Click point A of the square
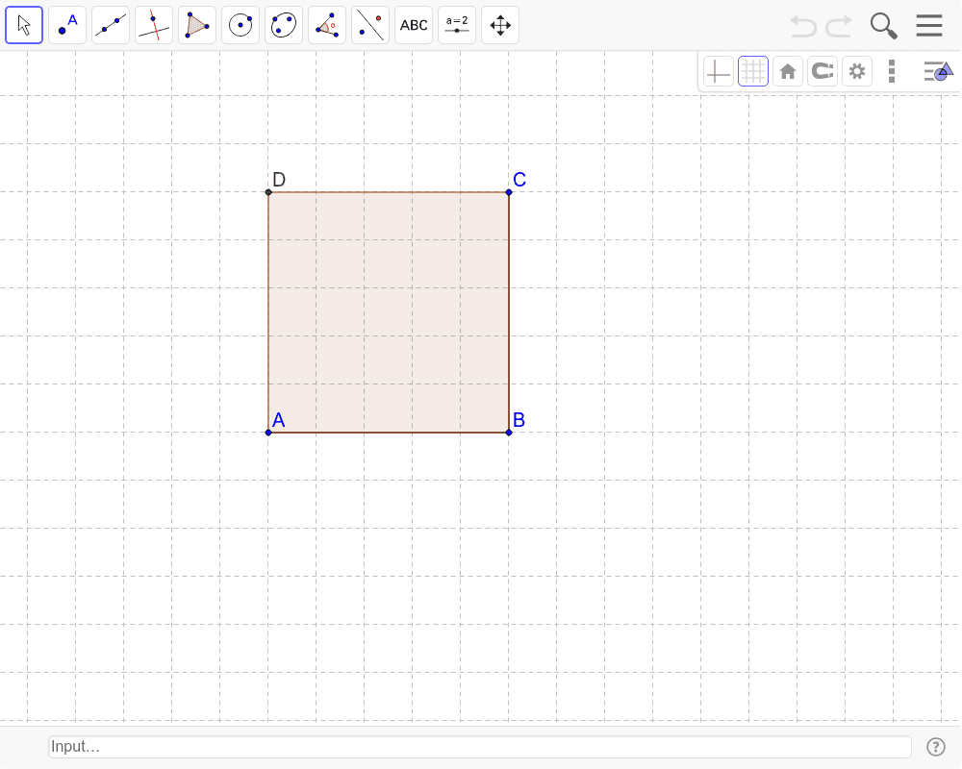 268,433
